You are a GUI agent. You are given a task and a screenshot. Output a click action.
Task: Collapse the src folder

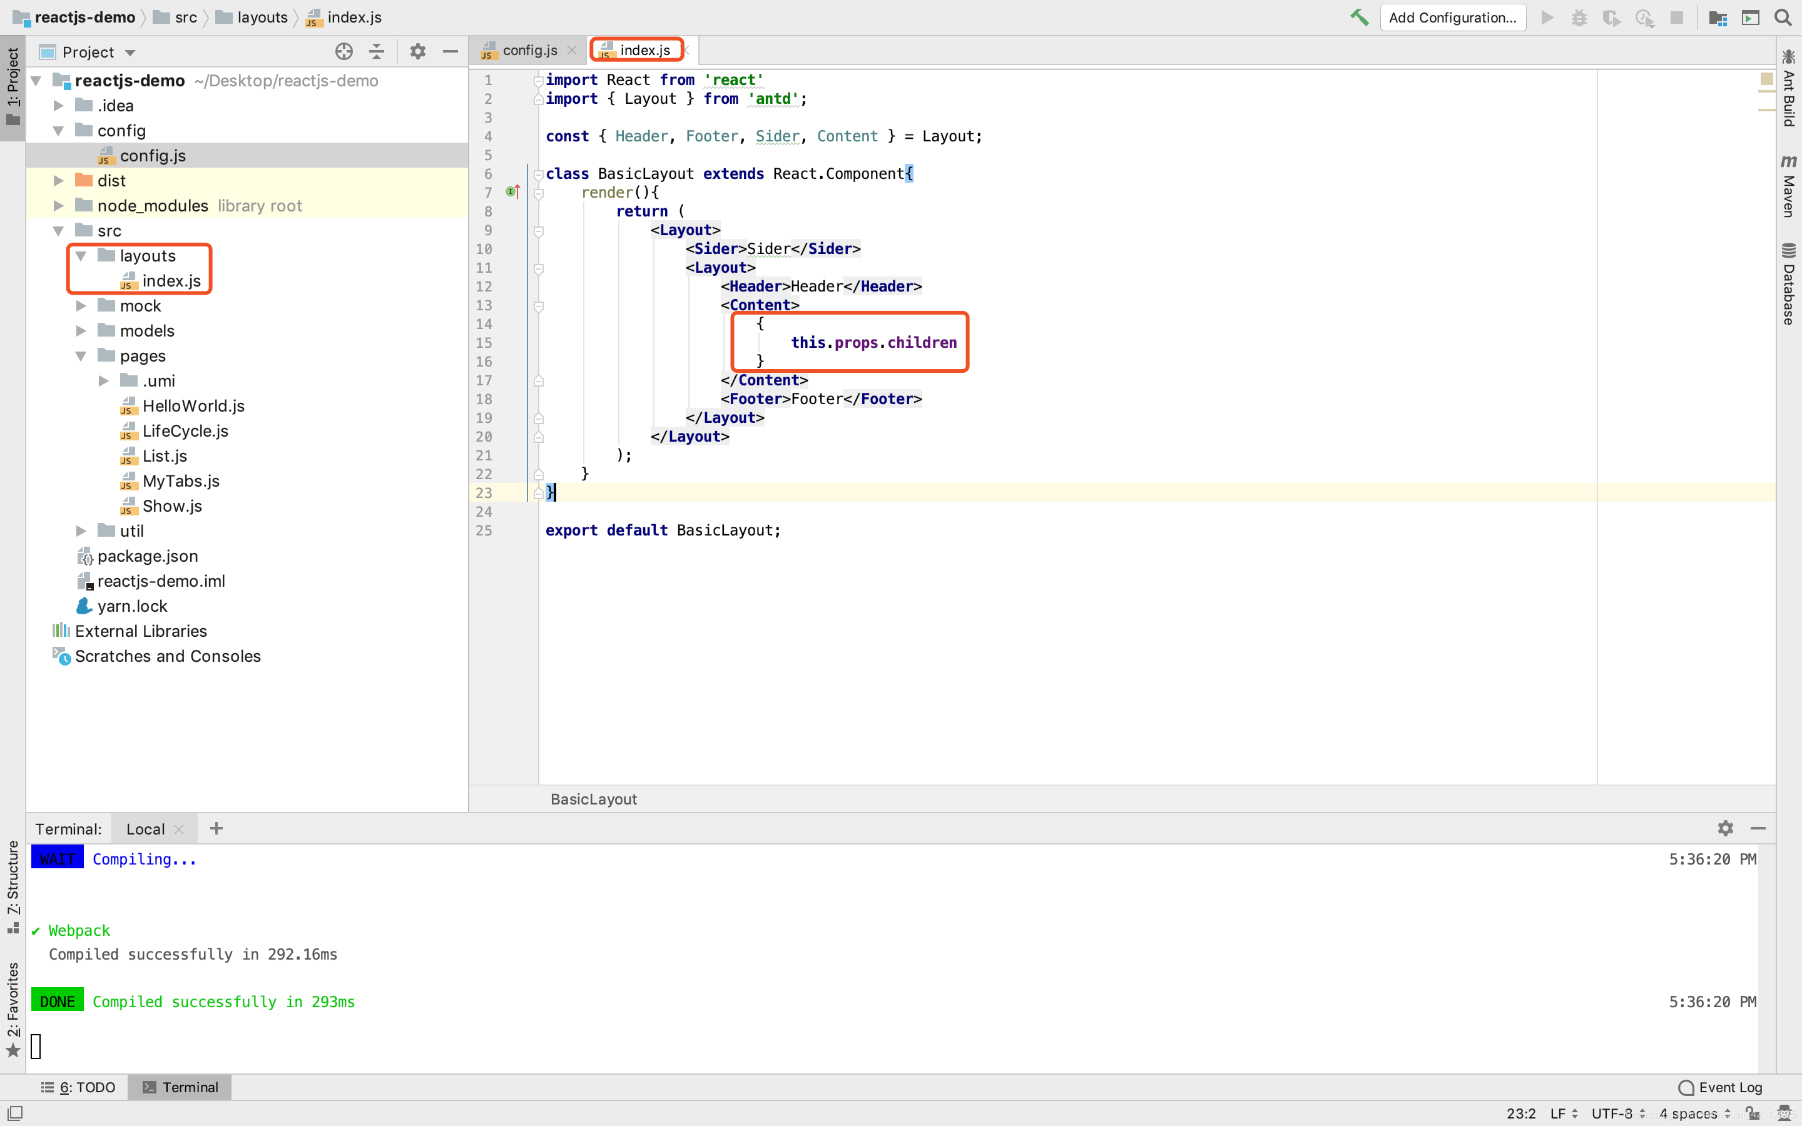(58, 231)
